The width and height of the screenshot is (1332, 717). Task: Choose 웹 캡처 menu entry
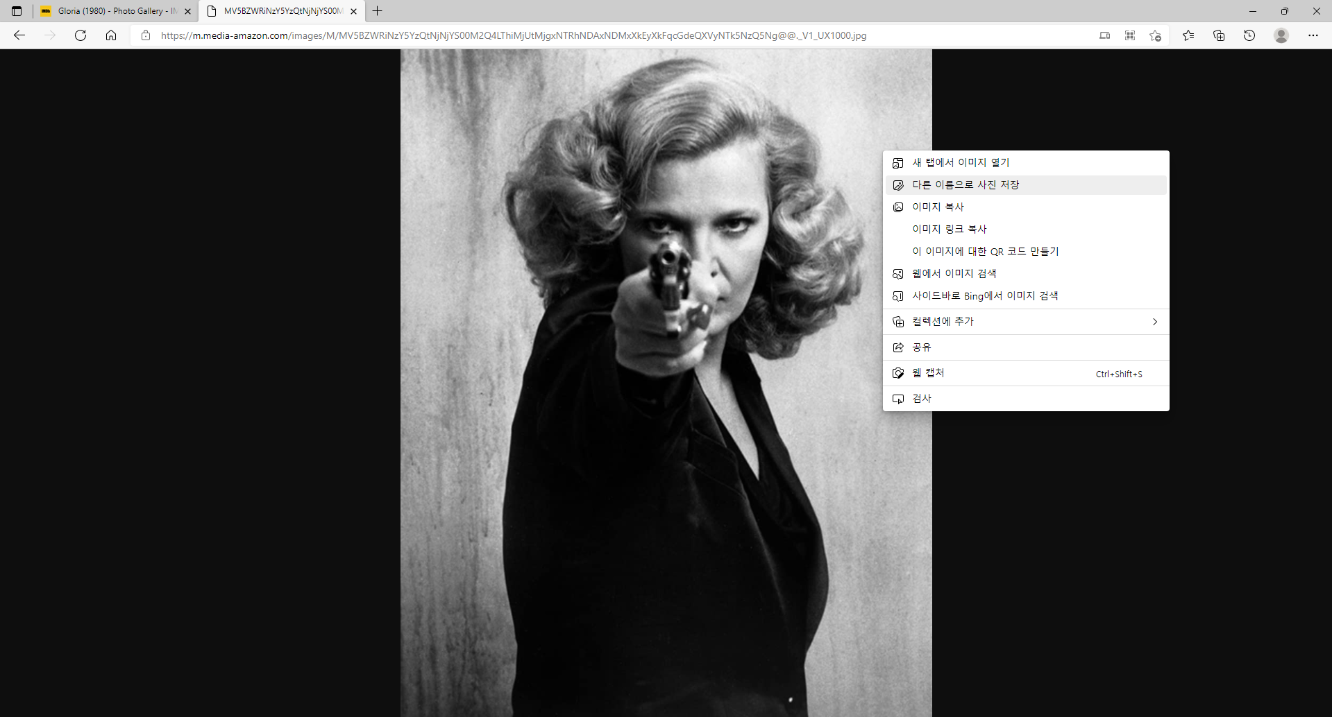1026,373
